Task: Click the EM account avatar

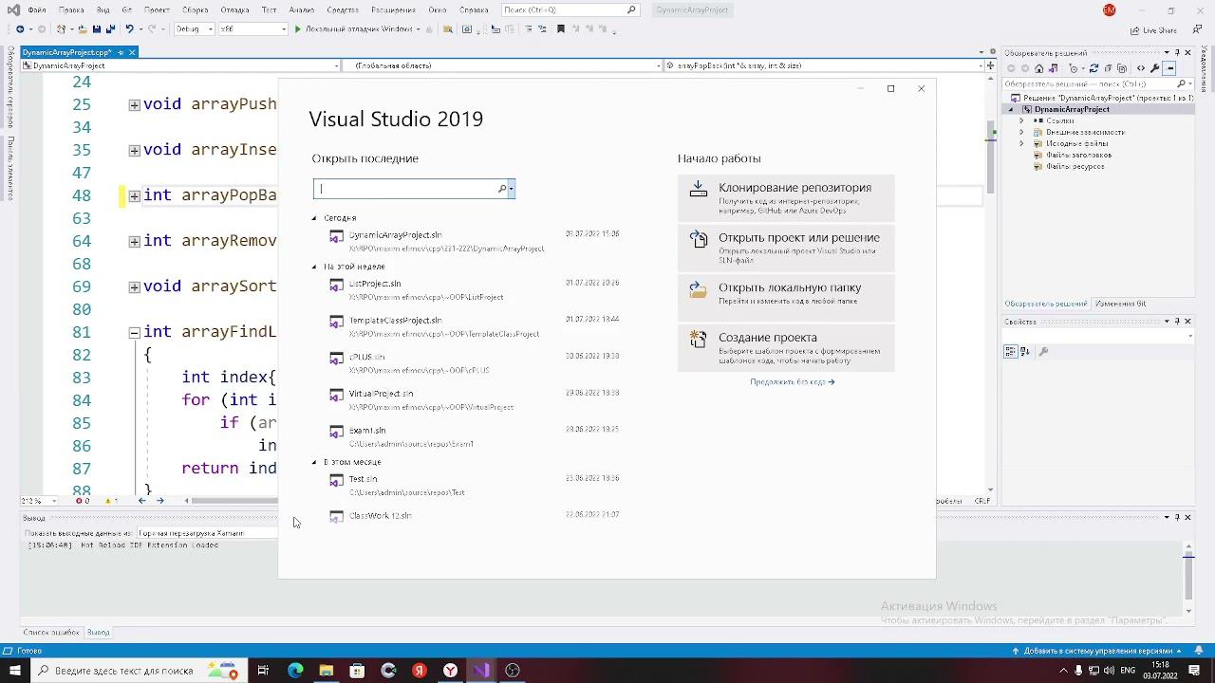Action: [x=1110, y=9]
